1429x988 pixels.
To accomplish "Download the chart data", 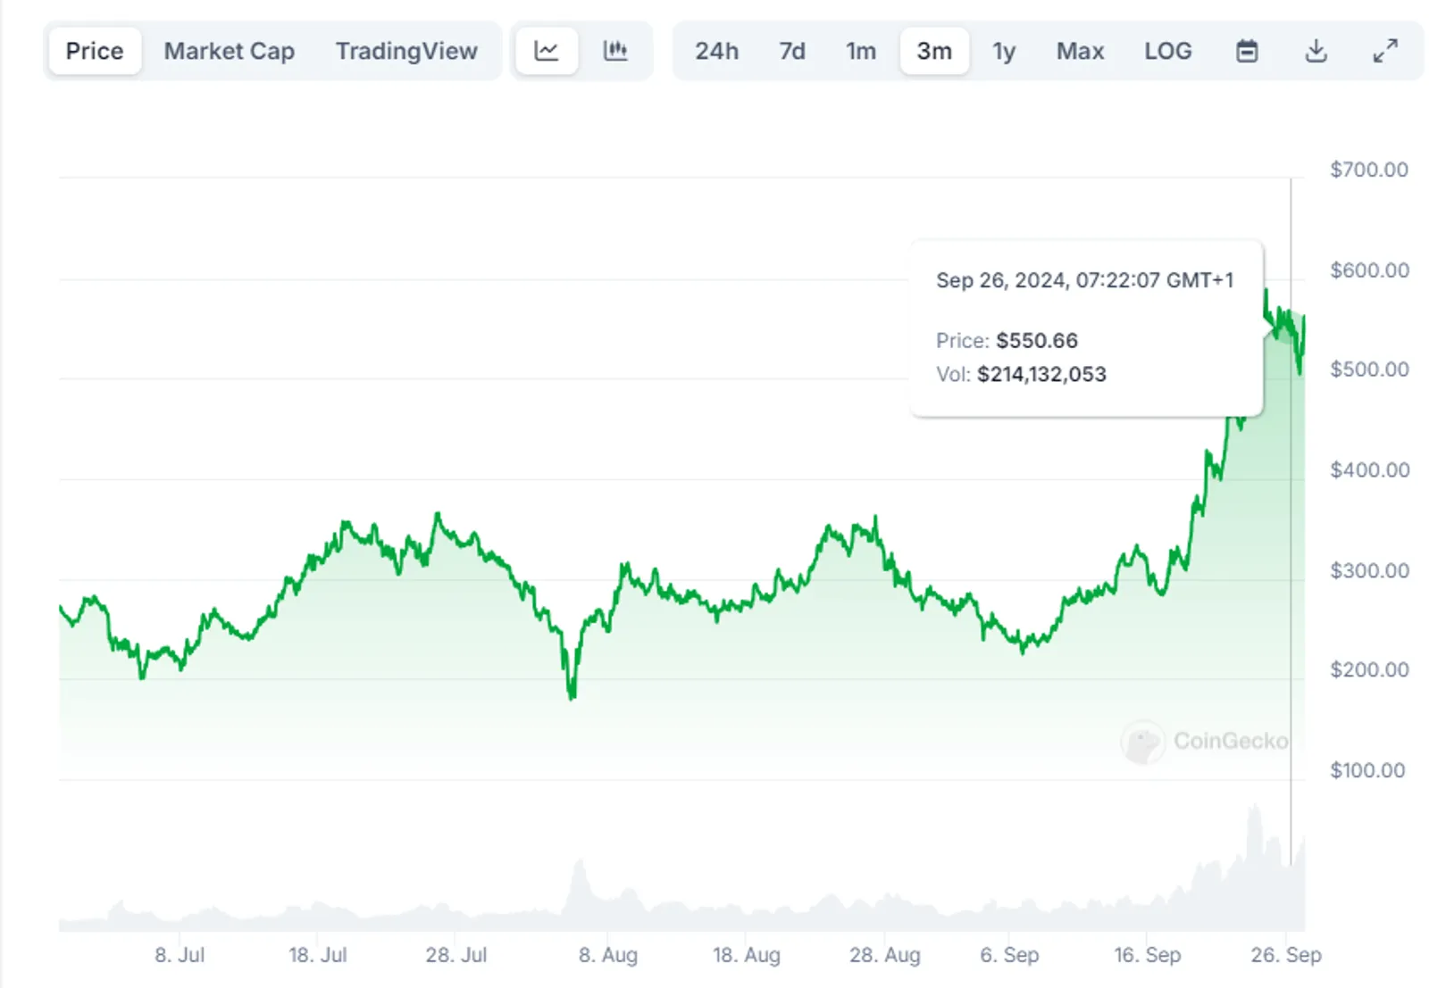I will click(1316, 51).
